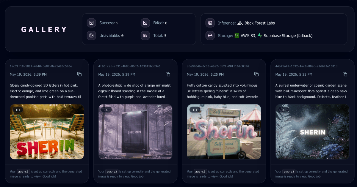The image size is (357, 187).
Task: Click the Black Forest Labs text
Action: [260, 23]
